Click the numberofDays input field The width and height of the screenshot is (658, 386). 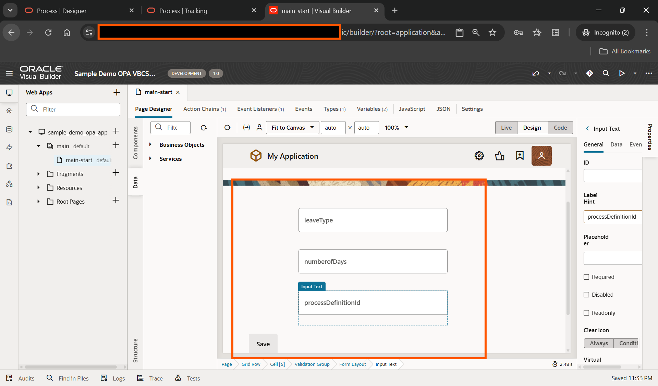pos(373,261)
